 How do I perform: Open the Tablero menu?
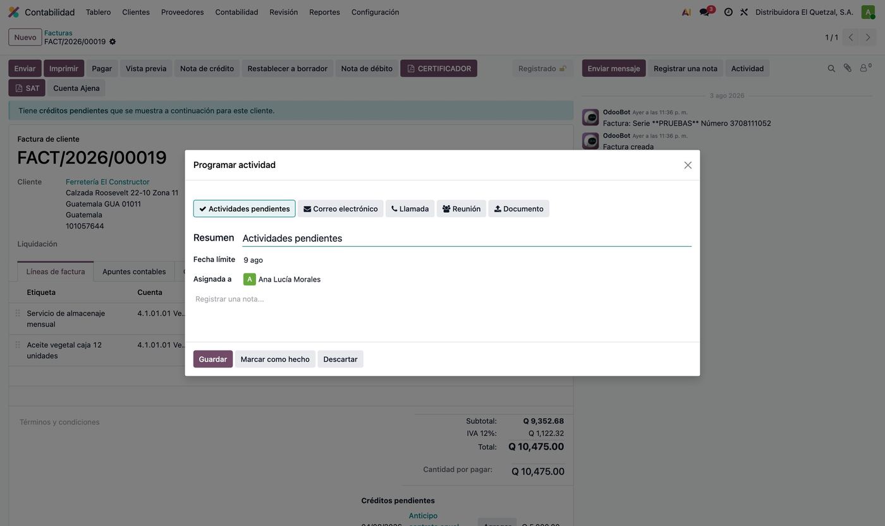pos(98,12)
